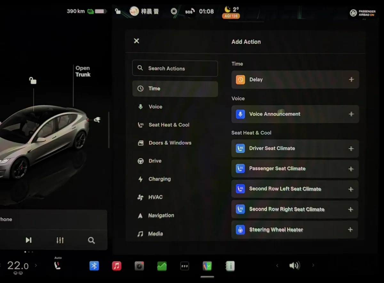Add the Steering Wheel Heater with plus

350,230
